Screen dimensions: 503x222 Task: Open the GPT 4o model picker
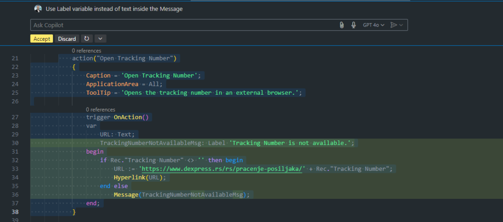[x=374, y=25]
